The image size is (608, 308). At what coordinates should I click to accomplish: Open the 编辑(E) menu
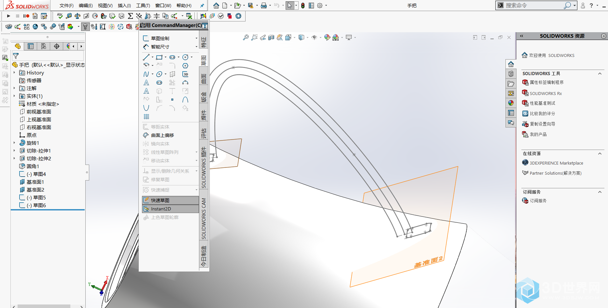coord(86,6)
